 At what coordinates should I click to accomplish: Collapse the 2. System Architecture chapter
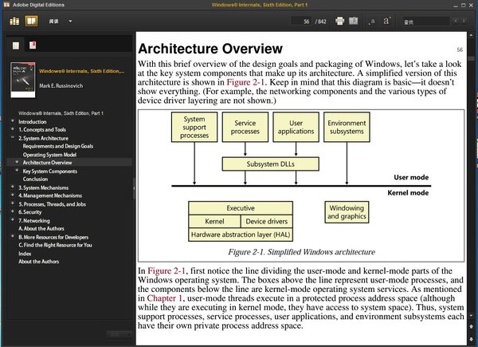[11, 138]
